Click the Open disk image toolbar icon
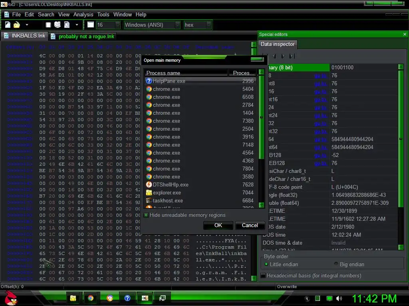This screenshot has width=409, height=306. point(67,25)
